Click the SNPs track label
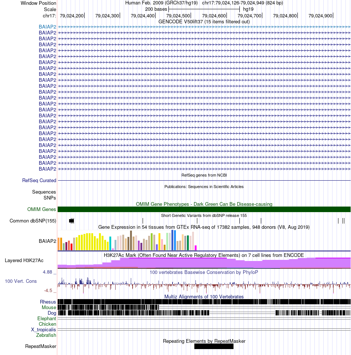 [x=50, y=198]
